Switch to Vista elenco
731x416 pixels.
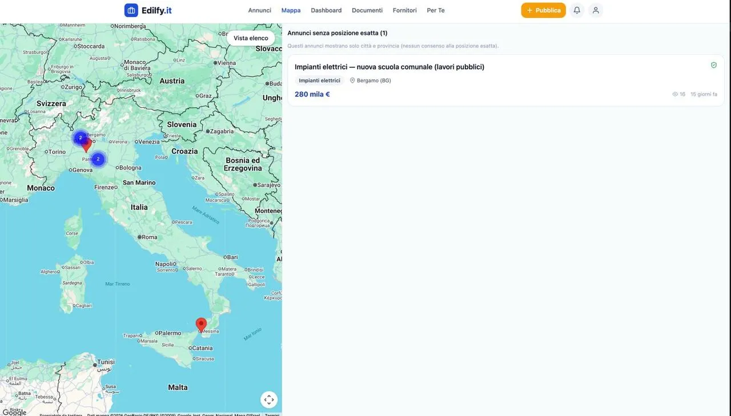(251, 38)
